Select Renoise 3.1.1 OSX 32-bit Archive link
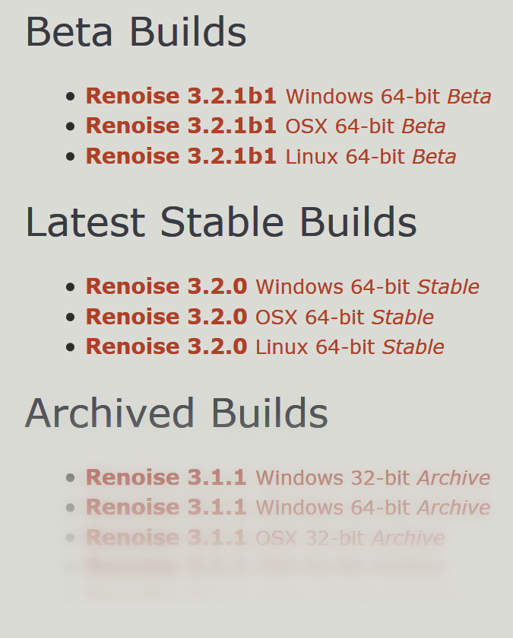Screen dimensions: 513x638 [265, 538]
